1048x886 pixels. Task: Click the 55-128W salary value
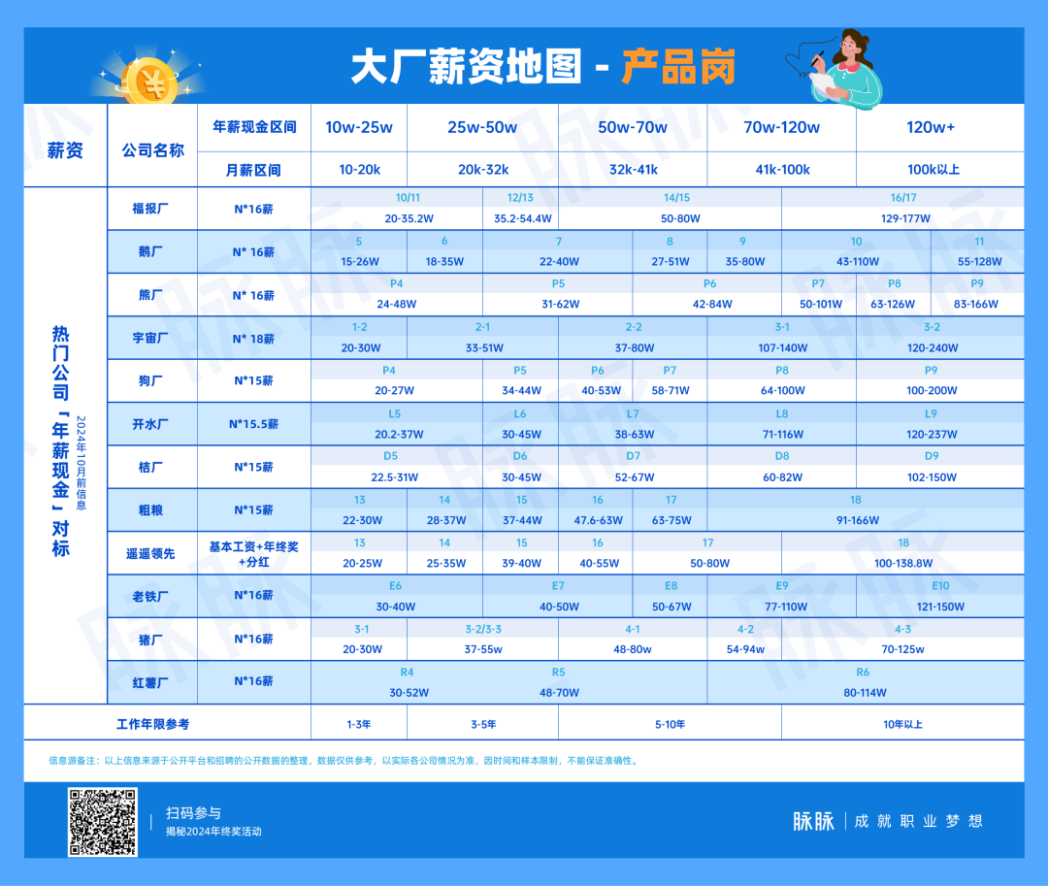[x=979, y=262]
